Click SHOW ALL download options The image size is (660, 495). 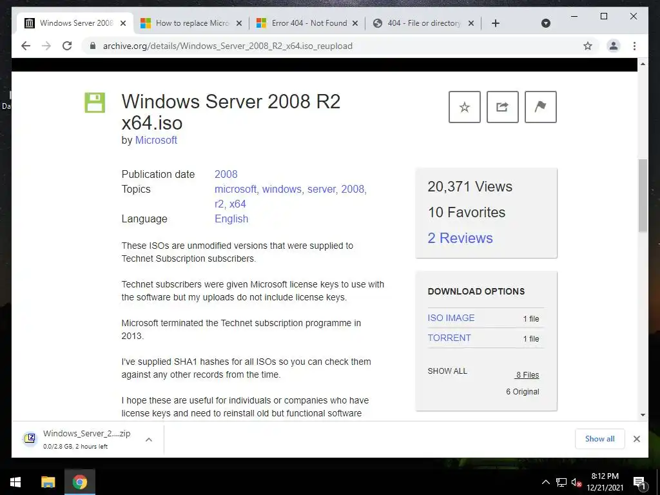[x=447, y=371]
